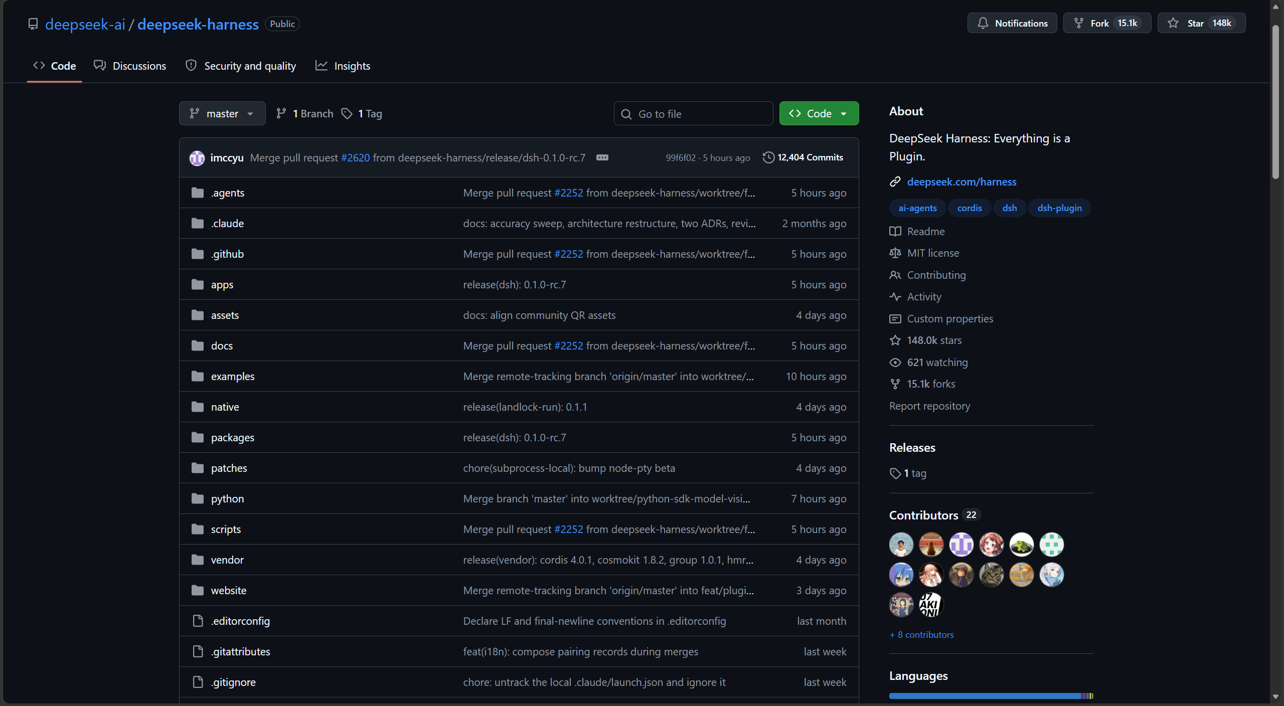Open the 1 Branch link
This screenshot has width=1284, height=706.
tap(305, 114)
